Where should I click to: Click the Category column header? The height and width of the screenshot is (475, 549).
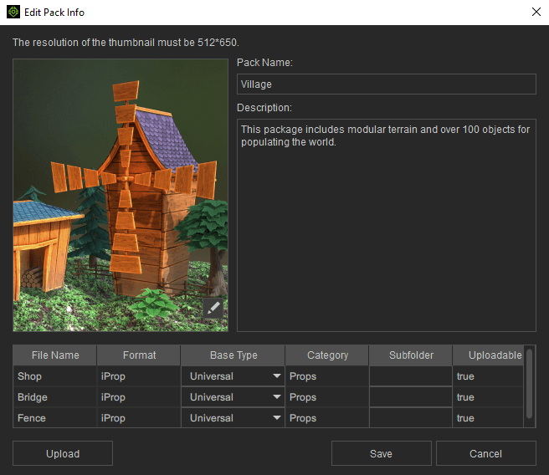click(327, 355)
